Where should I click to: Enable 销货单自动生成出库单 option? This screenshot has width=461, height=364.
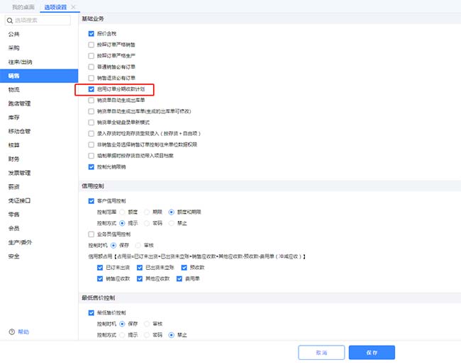pos(91,100)
